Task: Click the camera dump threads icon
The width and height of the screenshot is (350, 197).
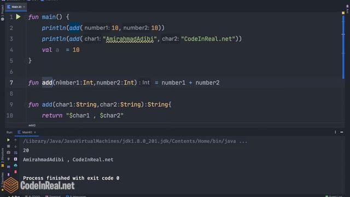Action: [9, 153]
